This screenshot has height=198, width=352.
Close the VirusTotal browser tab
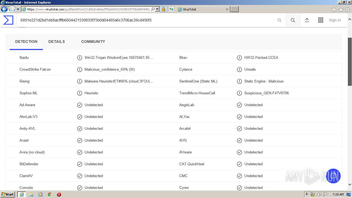tap(227, 9)
